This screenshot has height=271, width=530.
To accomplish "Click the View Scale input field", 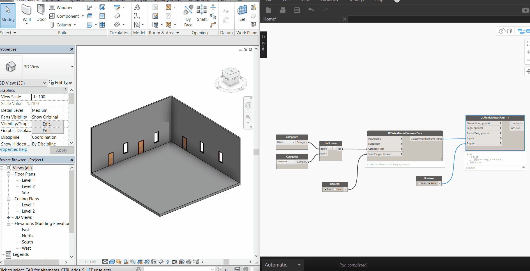I will pos(47,97).
